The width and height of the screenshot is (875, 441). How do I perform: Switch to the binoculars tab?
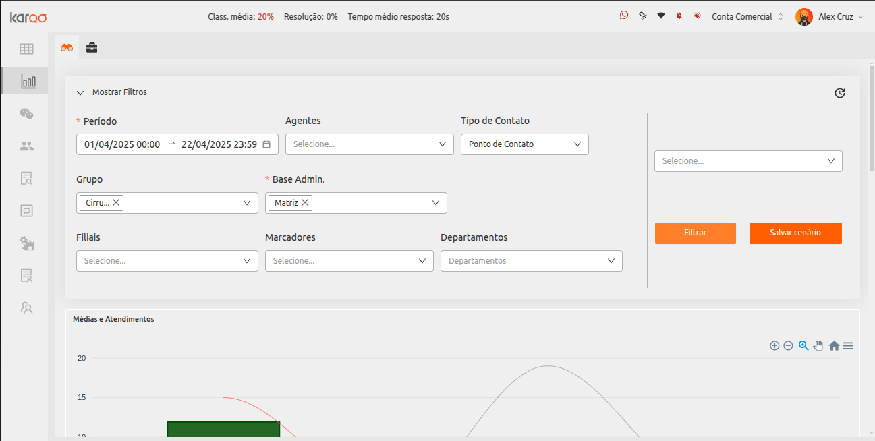coord(67,47)
